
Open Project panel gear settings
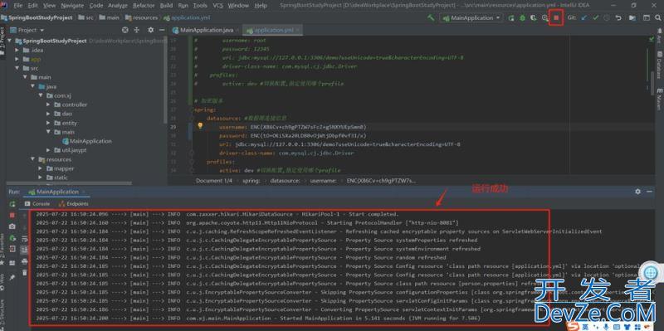151,30
